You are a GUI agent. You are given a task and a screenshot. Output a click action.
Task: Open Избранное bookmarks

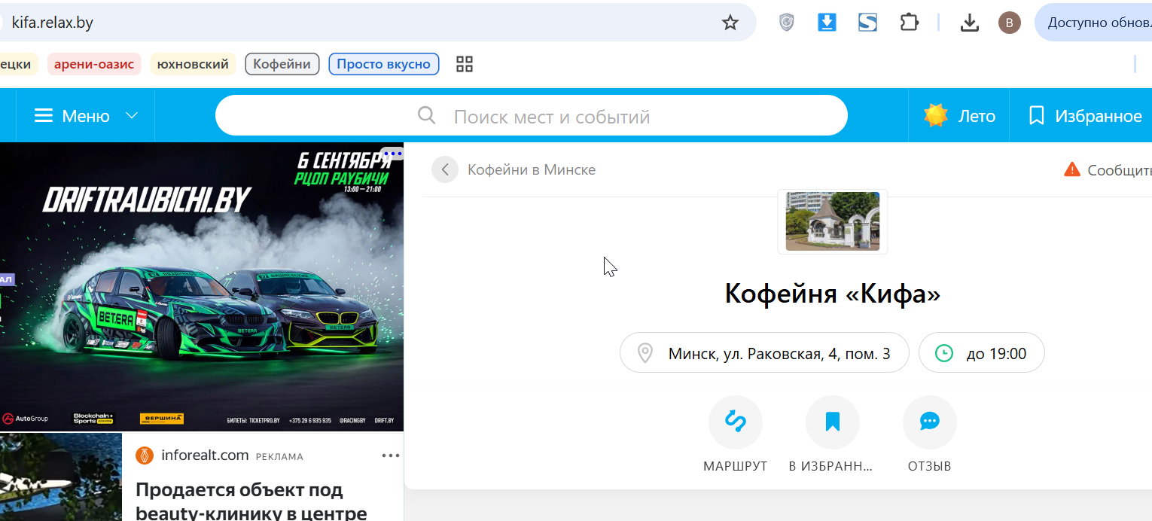coord(1085,116)
